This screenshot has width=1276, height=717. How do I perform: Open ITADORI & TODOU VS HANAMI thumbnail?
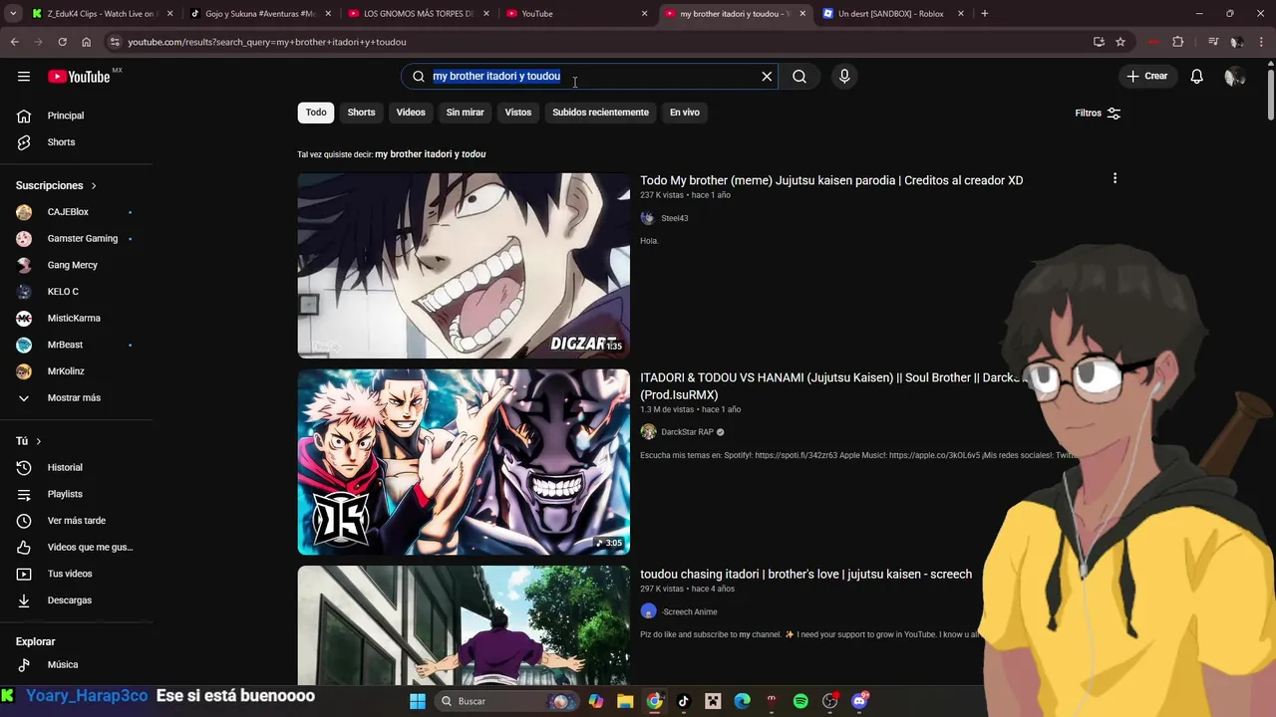(x=464, y=461)
